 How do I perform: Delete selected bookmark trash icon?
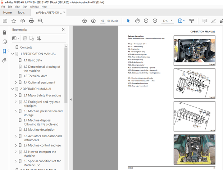(x=25, y=38)
